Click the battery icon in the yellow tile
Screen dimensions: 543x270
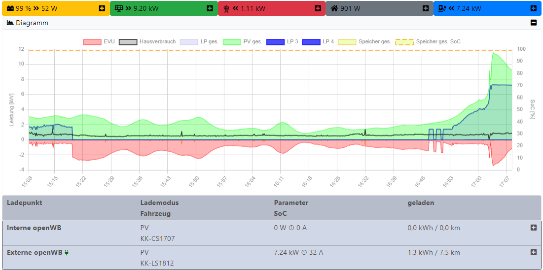click(x=10, y=8)
